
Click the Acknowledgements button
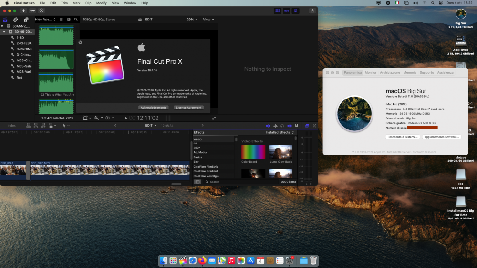tap(153, 108)
